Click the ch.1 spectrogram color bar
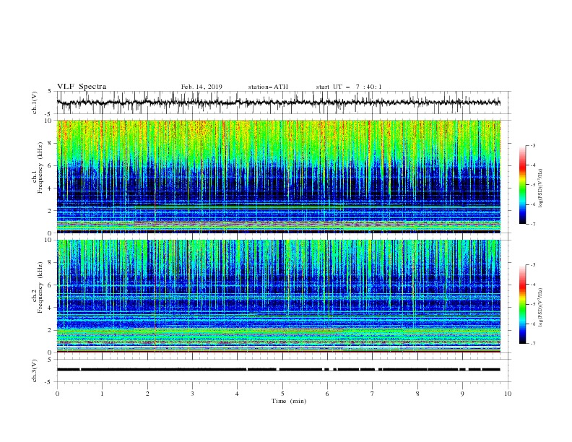This screenshot has height=442, width=572. [522, 185]
